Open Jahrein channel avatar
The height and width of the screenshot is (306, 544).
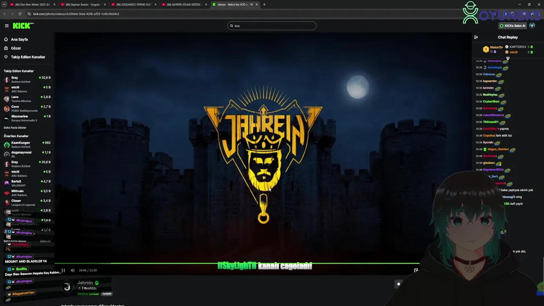click(x=67, y=287)
